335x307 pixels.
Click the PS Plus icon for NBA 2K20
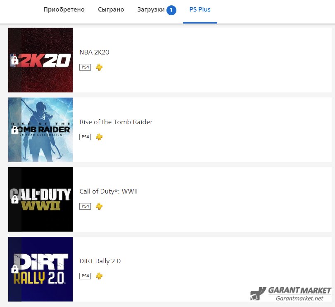[x=99, y=67]
